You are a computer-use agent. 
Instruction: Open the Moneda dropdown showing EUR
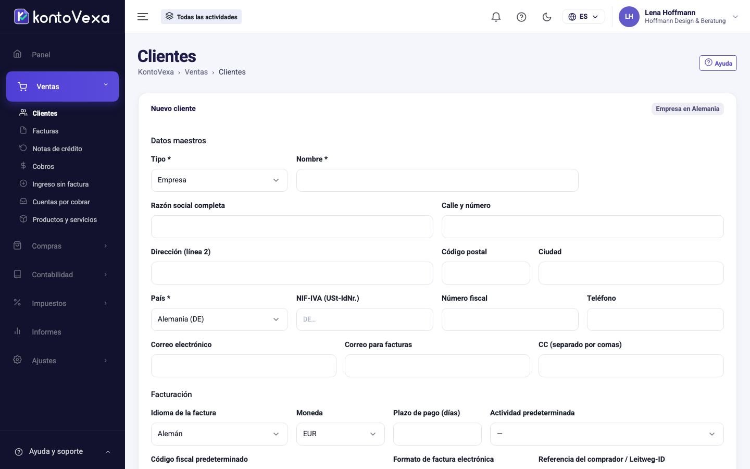(341, 434)
